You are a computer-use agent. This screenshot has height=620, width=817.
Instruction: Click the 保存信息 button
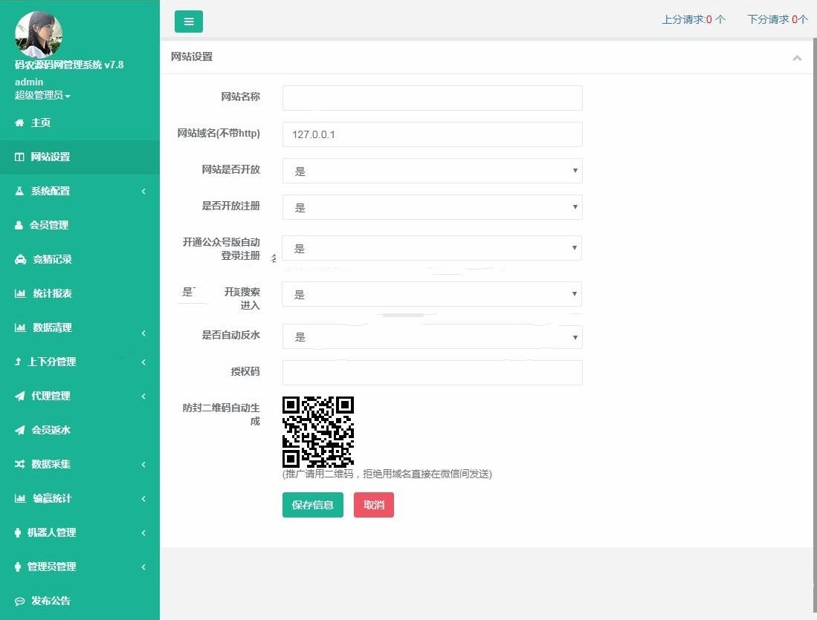click(x=313, y=505)
